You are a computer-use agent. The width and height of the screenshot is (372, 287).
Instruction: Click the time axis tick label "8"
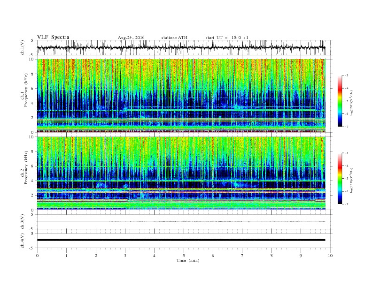271,256
